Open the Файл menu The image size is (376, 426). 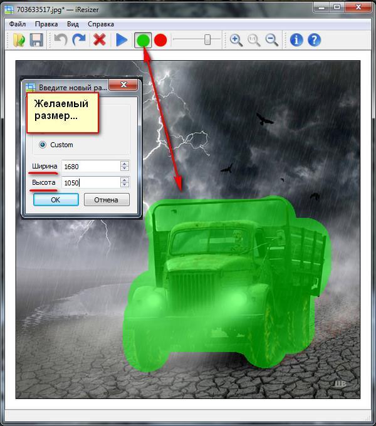point(16,24)
